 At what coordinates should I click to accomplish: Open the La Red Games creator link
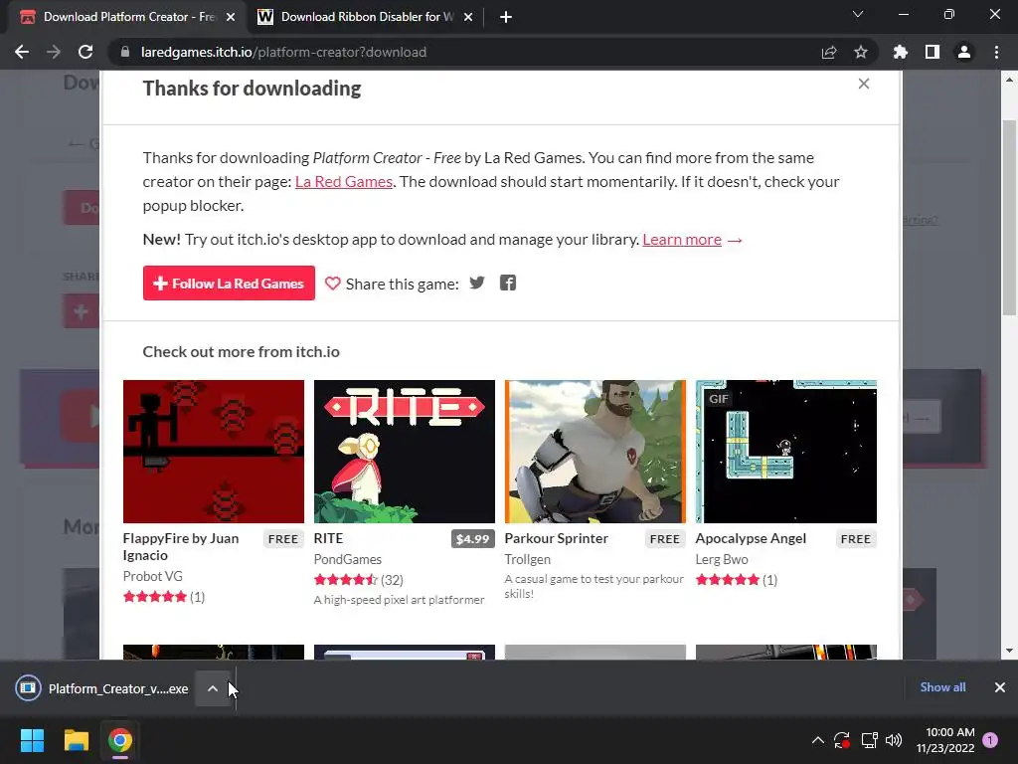[343, 181]
